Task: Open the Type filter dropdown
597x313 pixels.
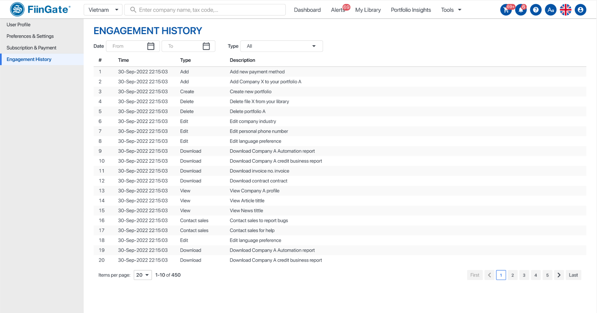Action: tap(281, 46)
